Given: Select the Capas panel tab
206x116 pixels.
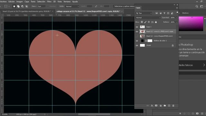Looking at the screenshot, I should point(138,8).
